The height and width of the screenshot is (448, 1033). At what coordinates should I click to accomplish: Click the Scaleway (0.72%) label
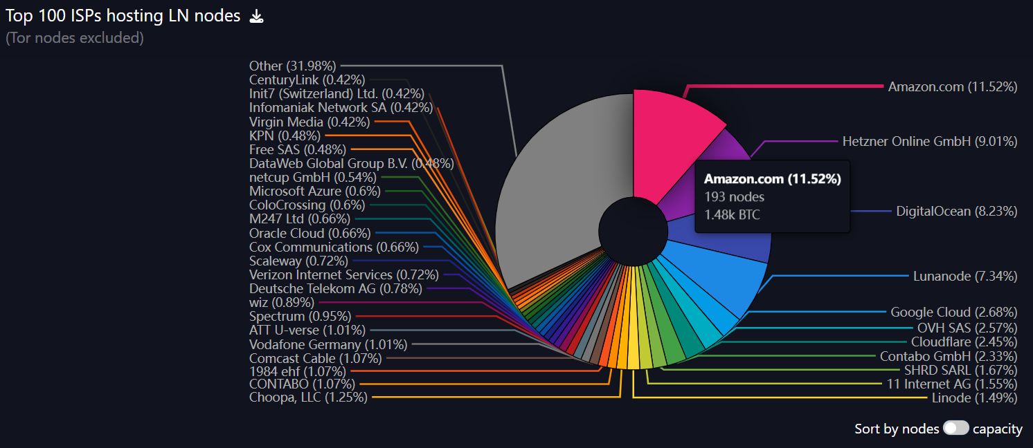pos(297,261)
